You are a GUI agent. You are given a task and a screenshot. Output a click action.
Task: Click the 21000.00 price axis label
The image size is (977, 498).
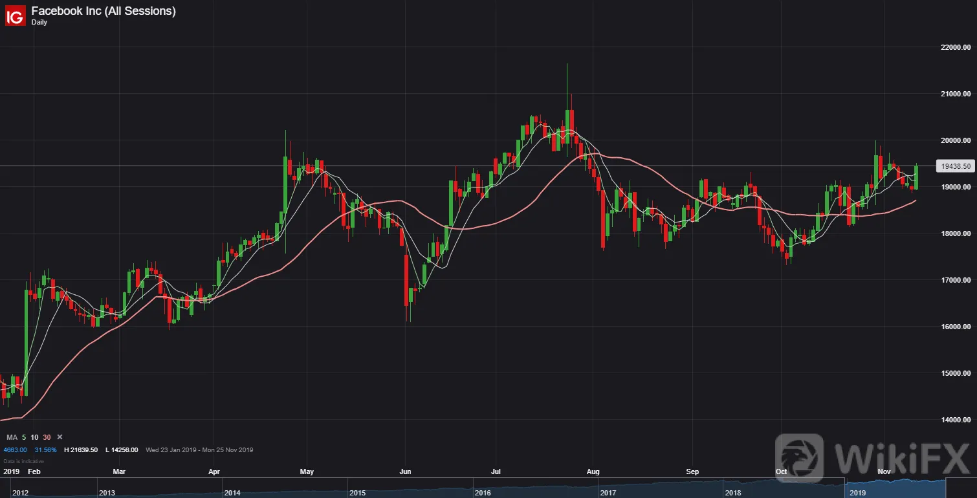957,94
